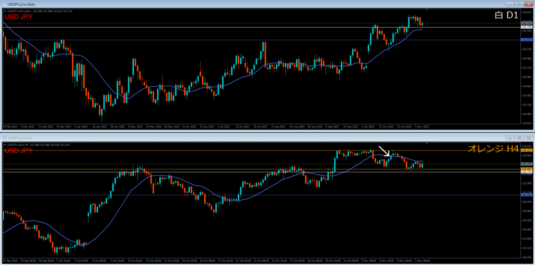Expand the small triangle beside the USDJPY Daily header
The width and height of the screenshot is (535, 265).
[x=4, y=11]
